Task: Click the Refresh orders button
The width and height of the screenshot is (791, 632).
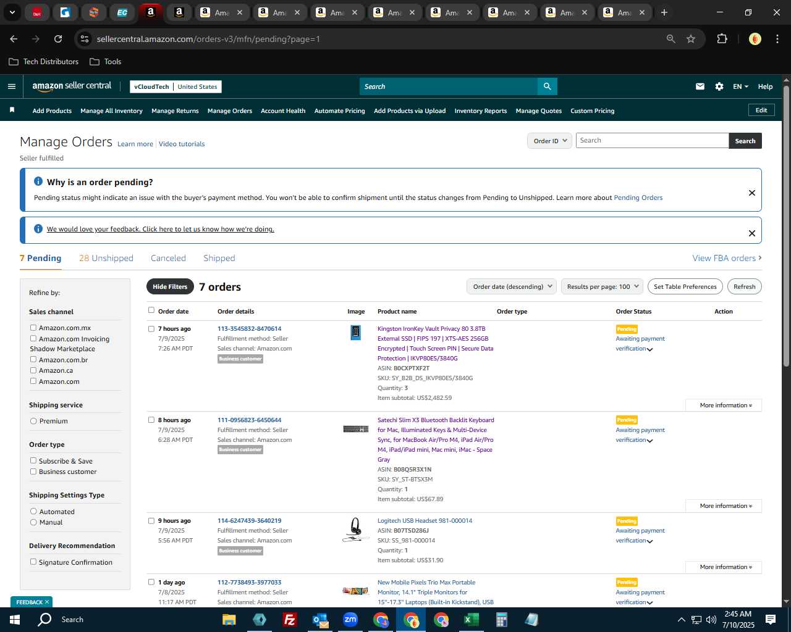Action: point(745,286)
